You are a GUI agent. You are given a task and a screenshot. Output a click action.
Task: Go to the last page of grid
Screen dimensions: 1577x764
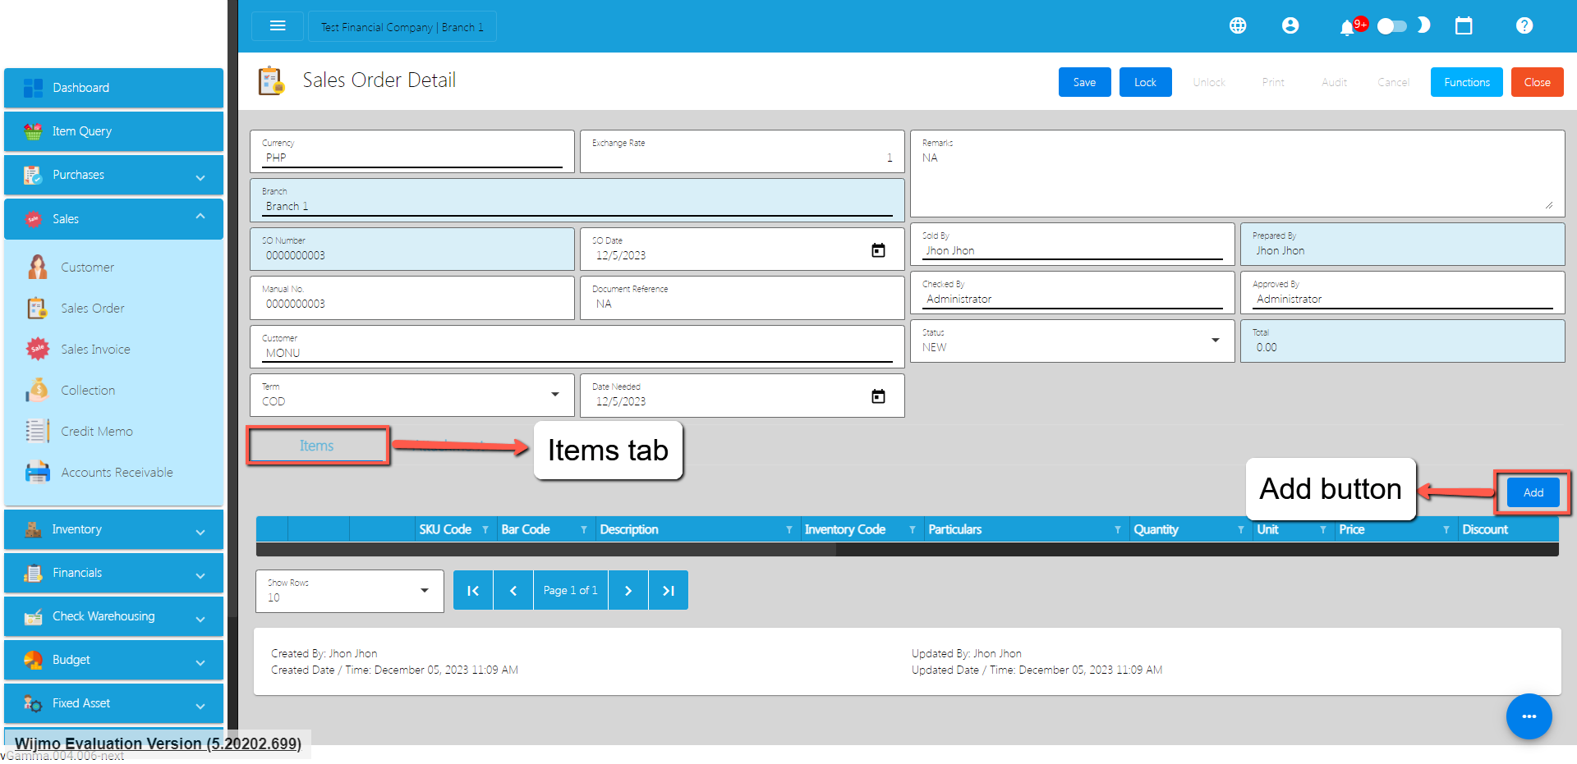669,591
